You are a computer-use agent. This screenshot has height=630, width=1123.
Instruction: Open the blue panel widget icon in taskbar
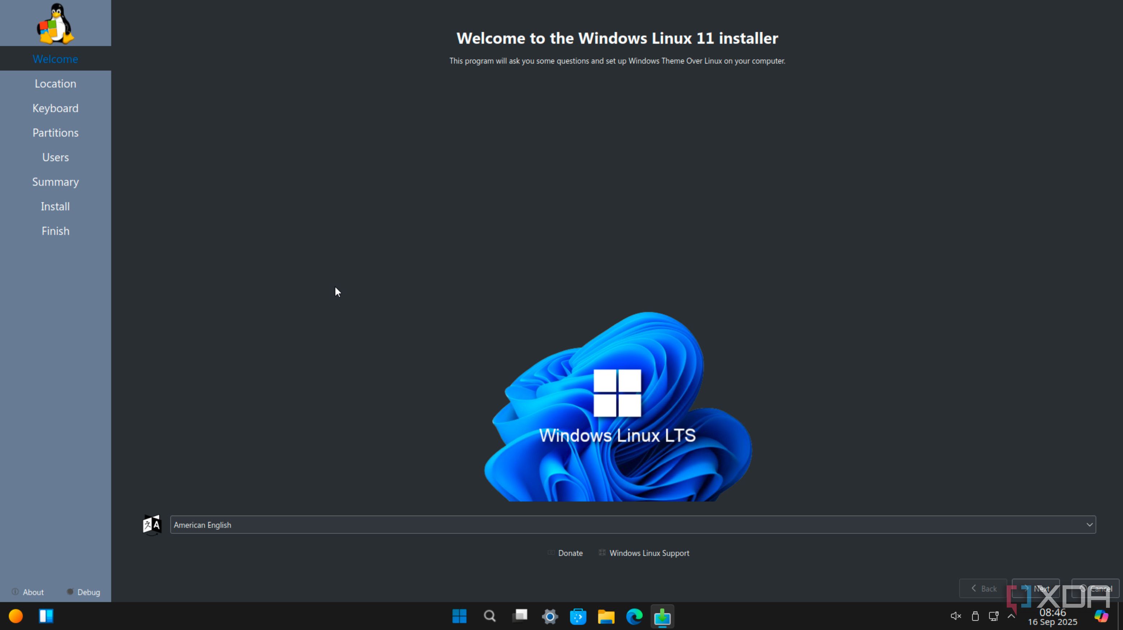coord(46,616)
